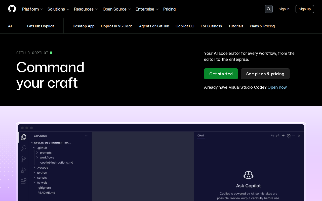The height and width of the screenshot is (201, 322).
Task: Open Copilot in VS Code tab
Action: click(x=117, y=26)
